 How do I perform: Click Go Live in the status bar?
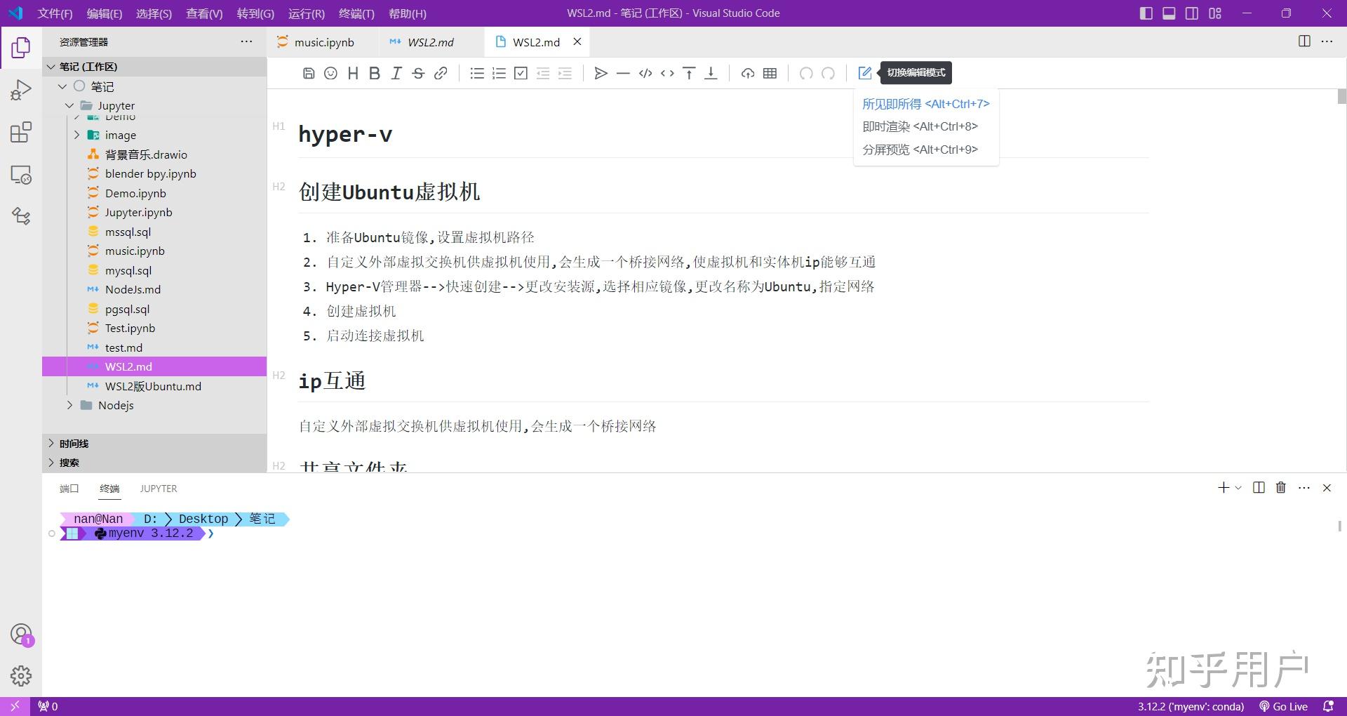point(1283,706)
